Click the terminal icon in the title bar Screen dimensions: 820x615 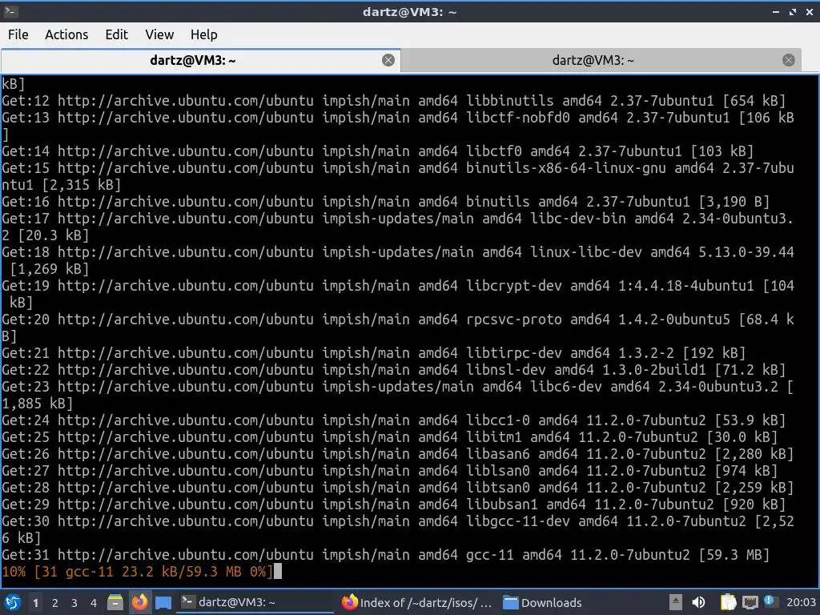click(x=11, y=11)
